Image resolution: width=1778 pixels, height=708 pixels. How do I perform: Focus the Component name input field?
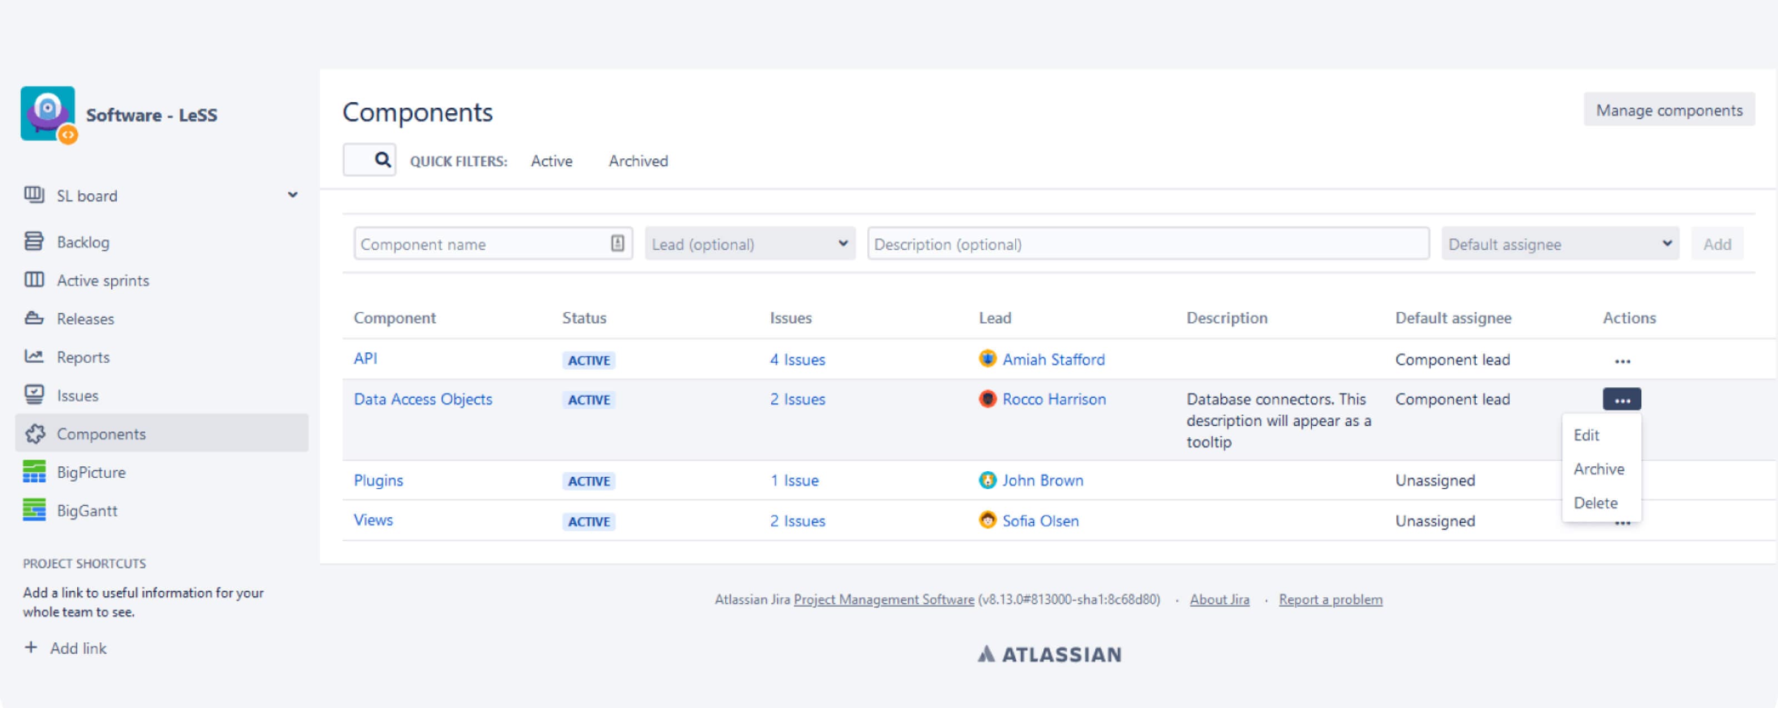point(493,243)
